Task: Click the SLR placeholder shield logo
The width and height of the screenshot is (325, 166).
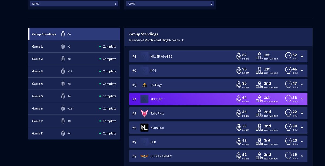Action: pos(144,142)
